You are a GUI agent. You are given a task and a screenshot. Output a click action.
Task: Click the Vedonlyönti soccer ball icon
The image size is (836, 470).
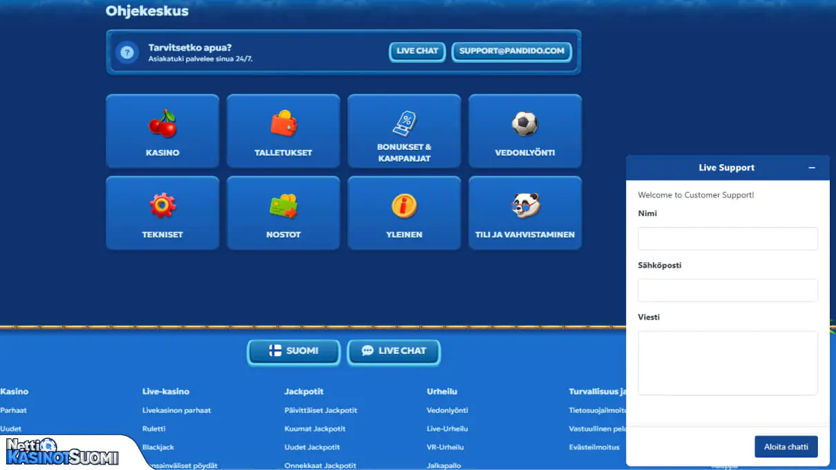[x=525, y=124]
